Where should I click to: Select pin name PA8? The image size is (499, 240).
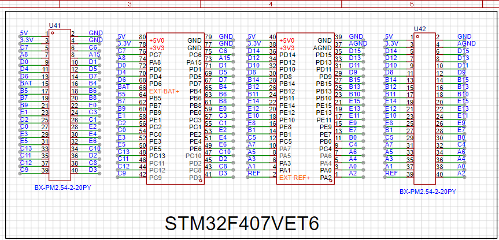(x=156, y=62)
